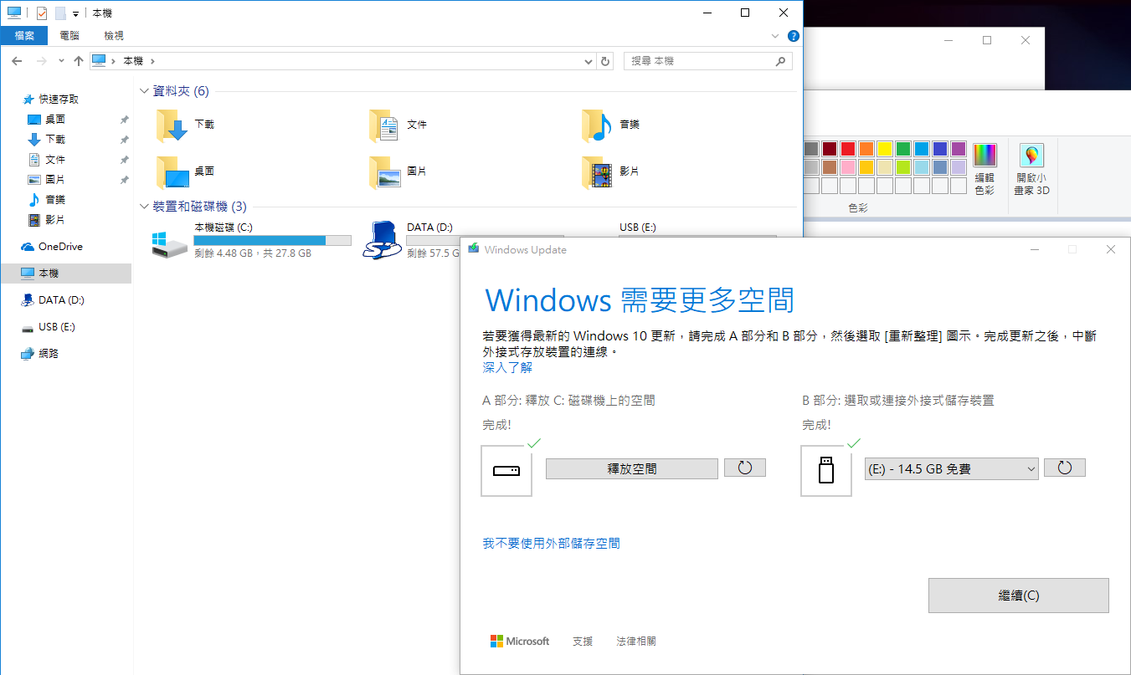Refresh the Explorer address bar

605,61
